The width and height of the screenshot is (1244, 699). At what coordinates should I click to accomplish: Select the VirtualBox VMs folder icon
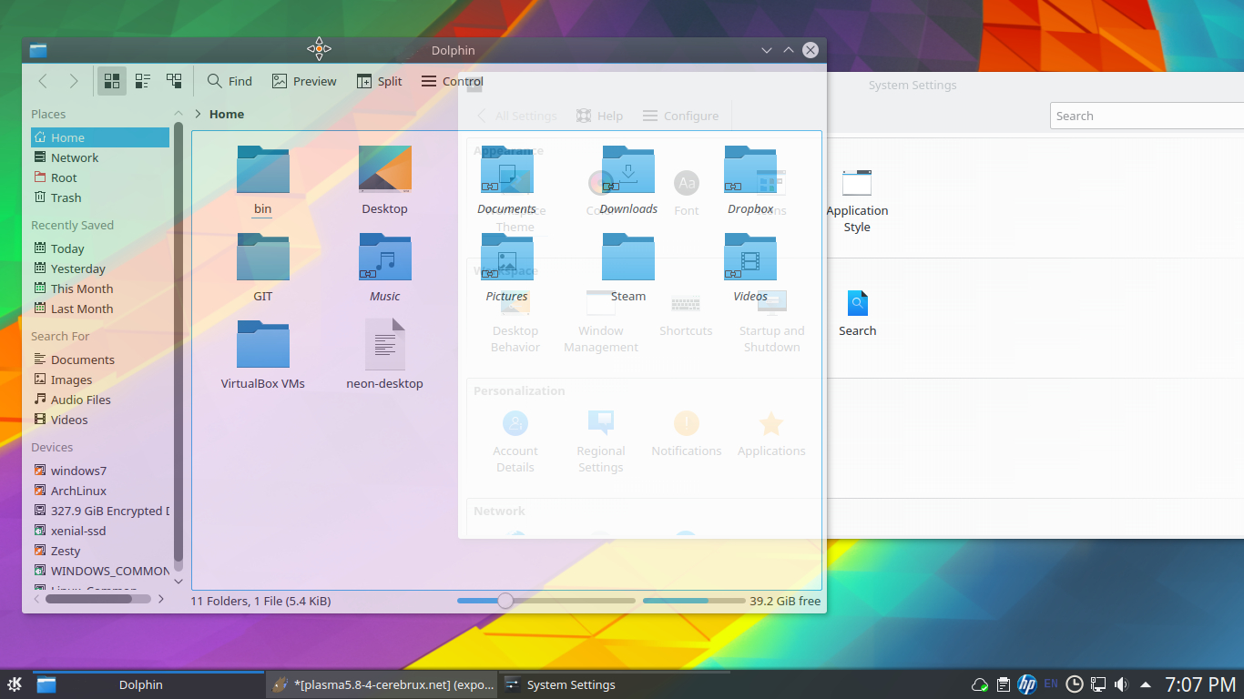pos(262,345)
